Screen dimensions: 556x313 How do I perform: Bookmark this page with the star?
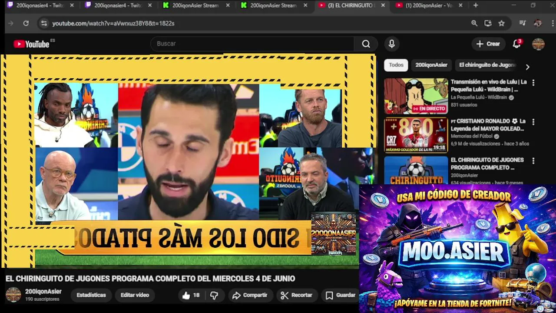[x=502, y=23]
